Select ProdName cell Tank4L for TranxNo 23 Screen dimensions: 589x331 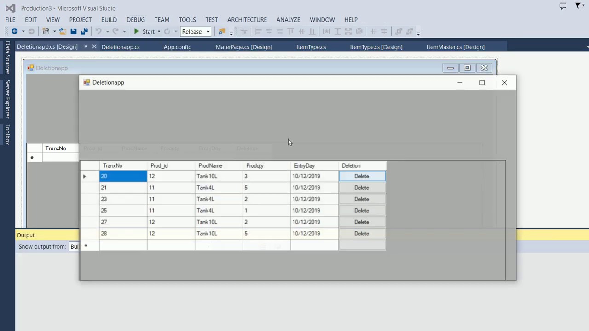[x=219, y=199]
